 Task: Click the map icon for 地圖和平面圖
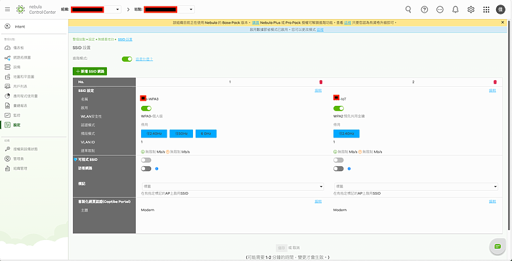[x=8, y=77]
